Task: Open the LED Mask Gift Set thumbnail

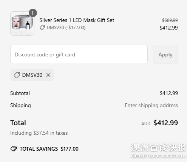Action: click(22, 23)
